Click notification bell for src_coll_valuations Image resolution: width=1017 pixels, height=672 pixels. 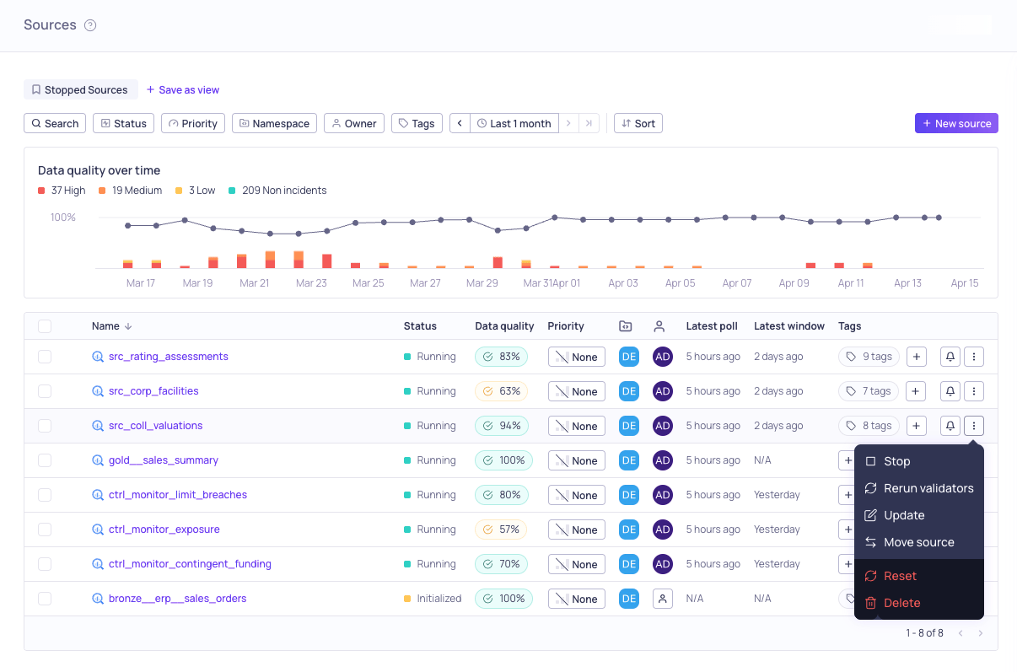click(950, 426)
